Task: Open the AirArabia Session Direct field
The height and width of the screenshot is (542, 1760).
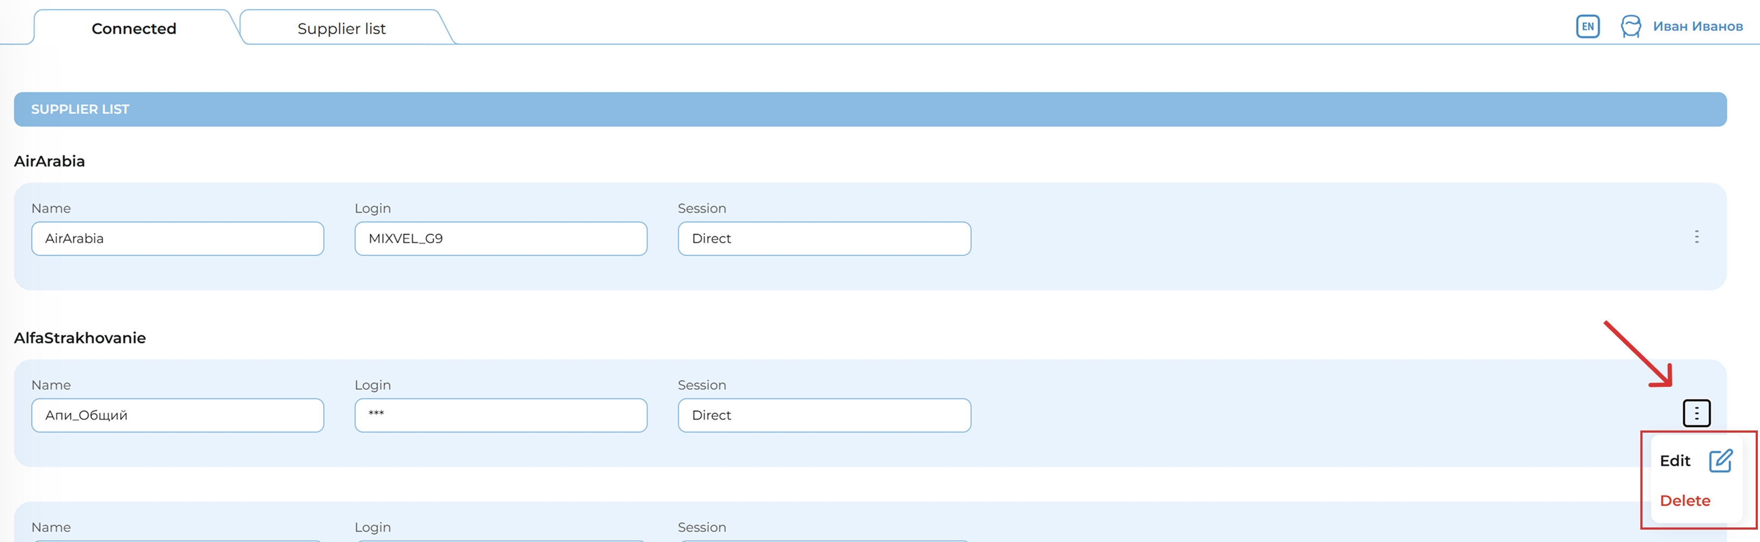Action: click(x=823, y=239)
